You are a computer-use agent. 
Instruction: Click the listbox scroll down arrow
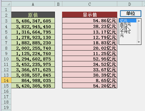[x=139, y=42]
